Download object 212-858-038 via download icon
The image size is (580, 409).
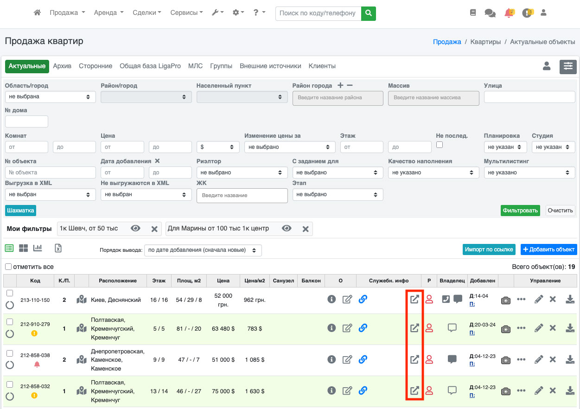pos(570,359)
